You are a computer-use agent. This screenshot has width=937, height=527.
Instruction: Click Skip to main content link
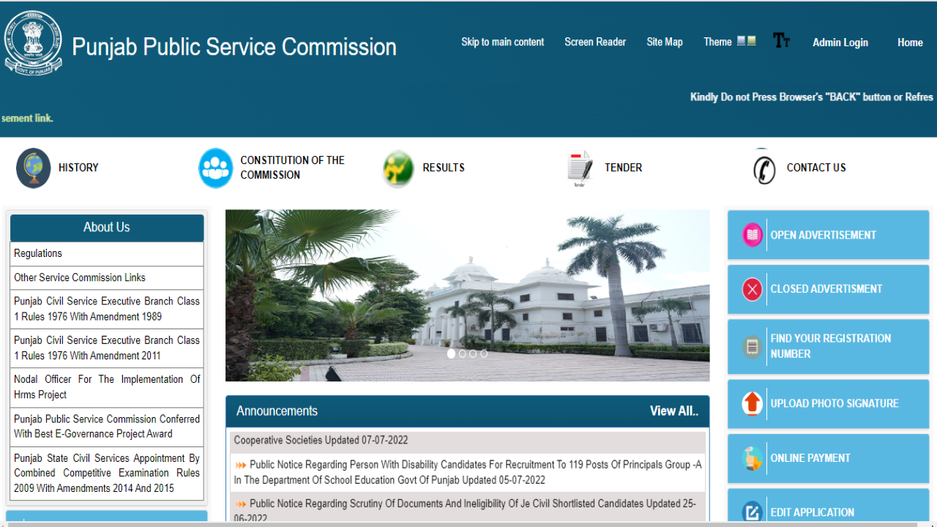tap(502, 42)
